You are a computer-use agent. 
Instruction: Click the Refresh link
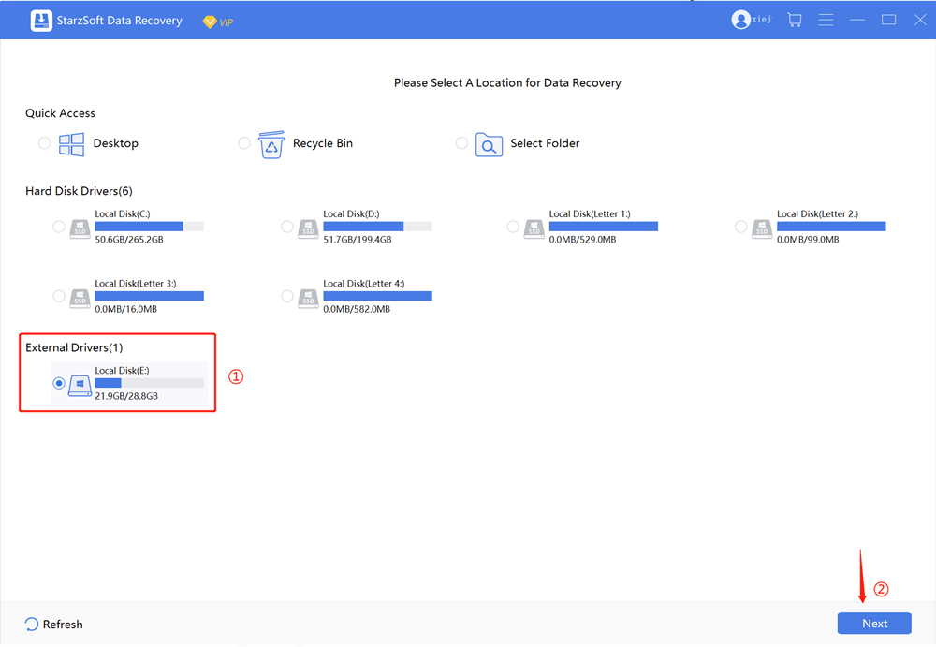click(x=54, y=625)
